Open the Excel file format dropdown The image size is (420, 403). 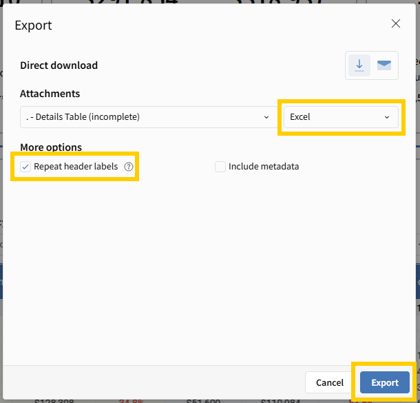pos(340,117)
